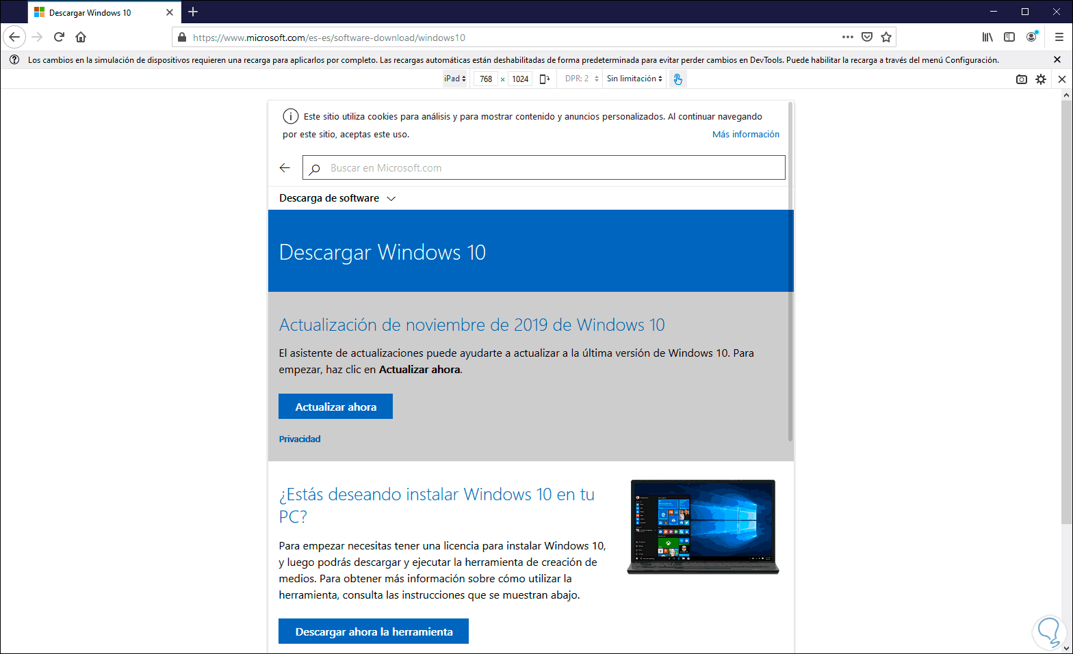Focus the Buscar en Microsoft.com search box
The width and height of the screenshot is (1073, 654).
(544, 168)
